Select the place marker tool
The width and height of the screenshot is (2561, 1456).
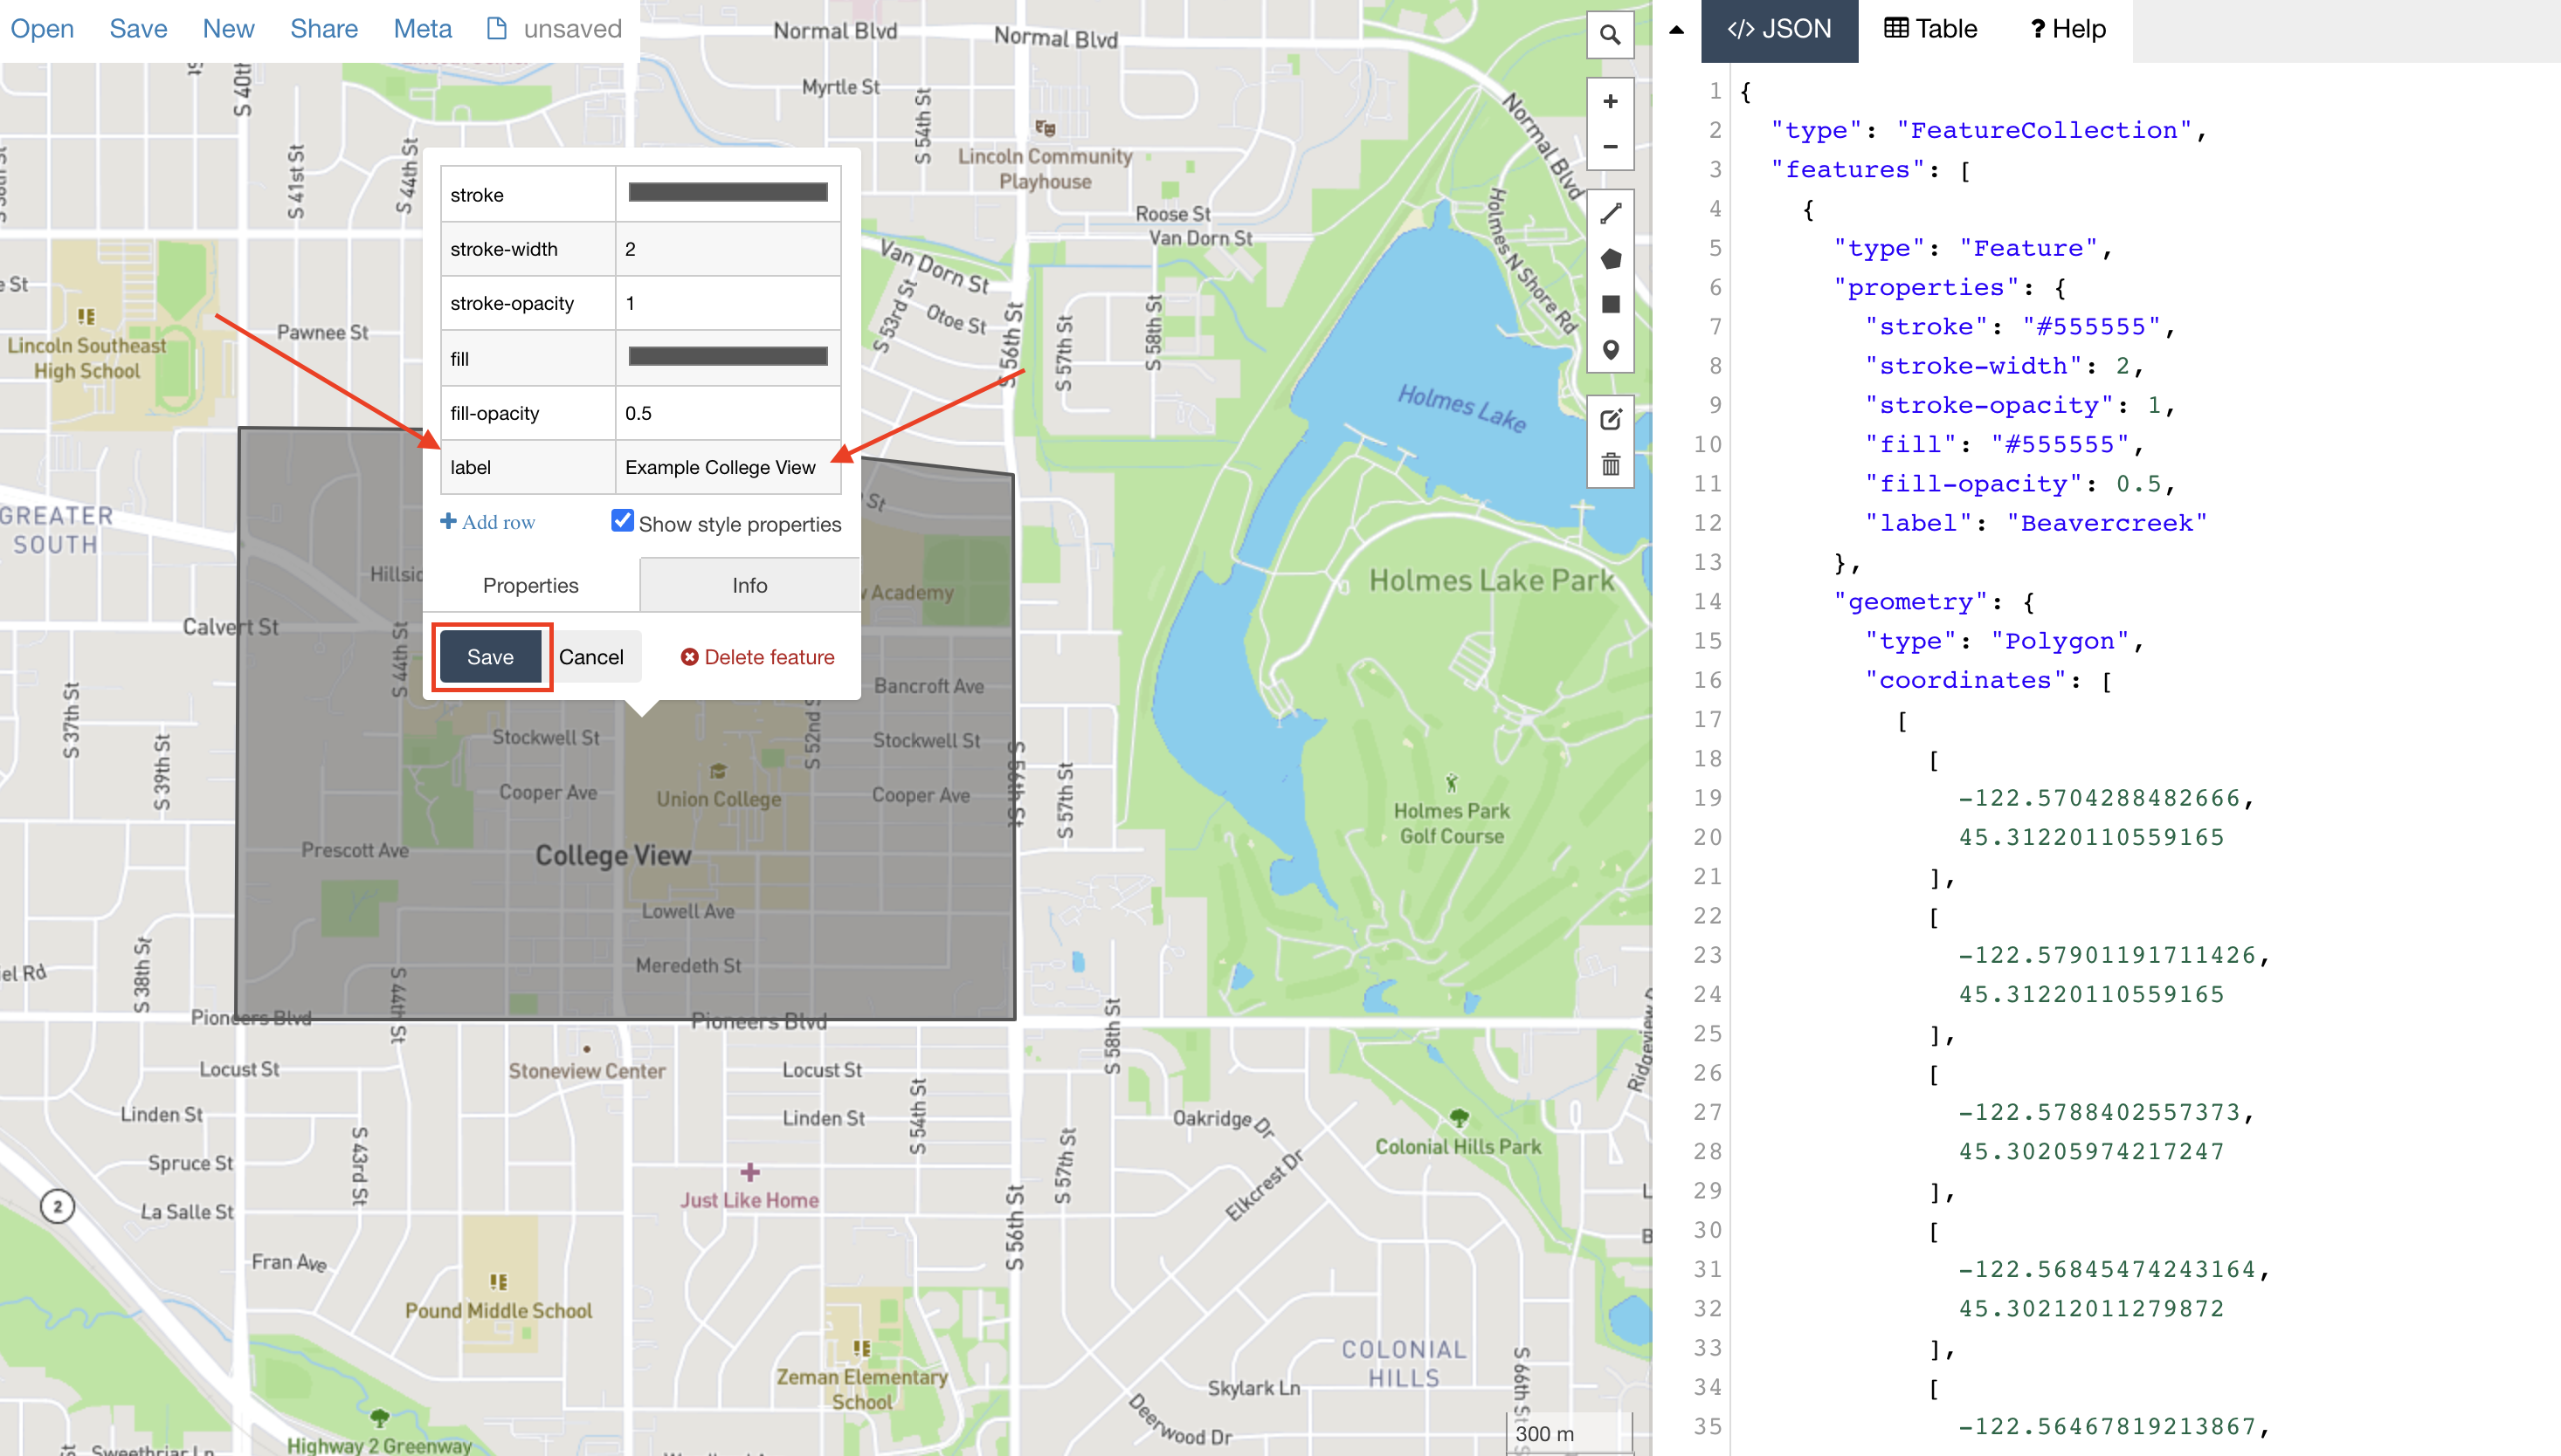pyautogui.click(x=1610, y=350)
